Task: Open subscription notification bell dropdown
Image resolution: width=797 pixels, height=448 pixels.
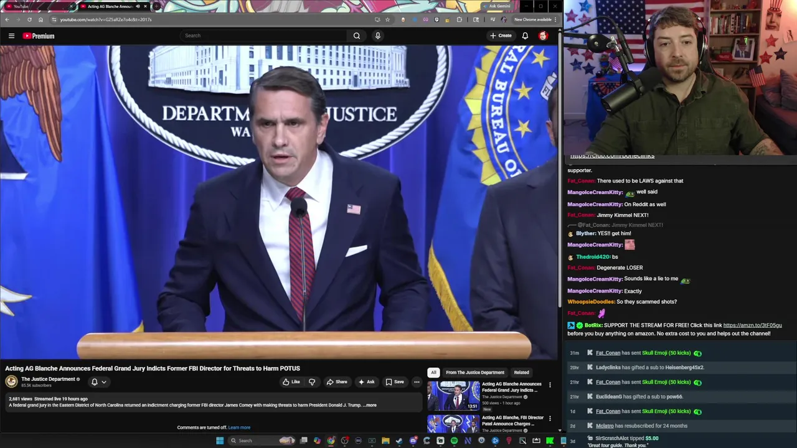Action: pyautogui.click(x=99, y=382)
